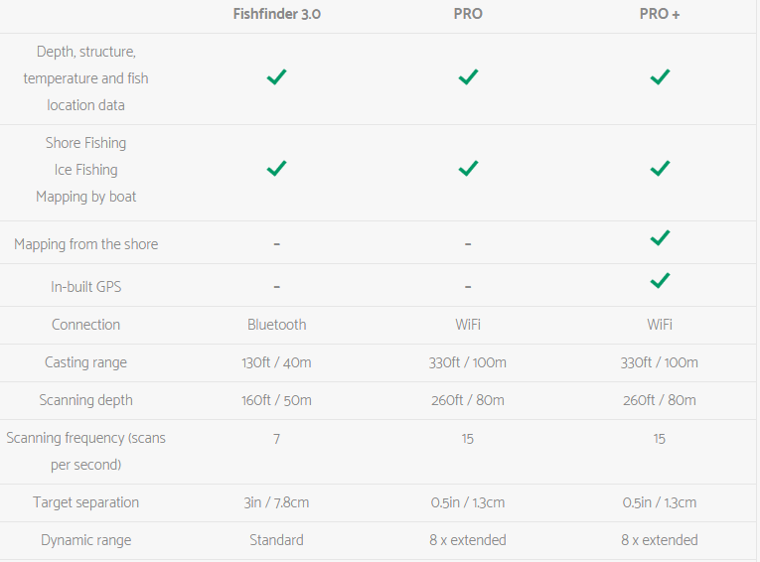Click the Mapping from the shore label
Image resolution: width=760 pixels, height=562 pixels.
pos(86,243)
